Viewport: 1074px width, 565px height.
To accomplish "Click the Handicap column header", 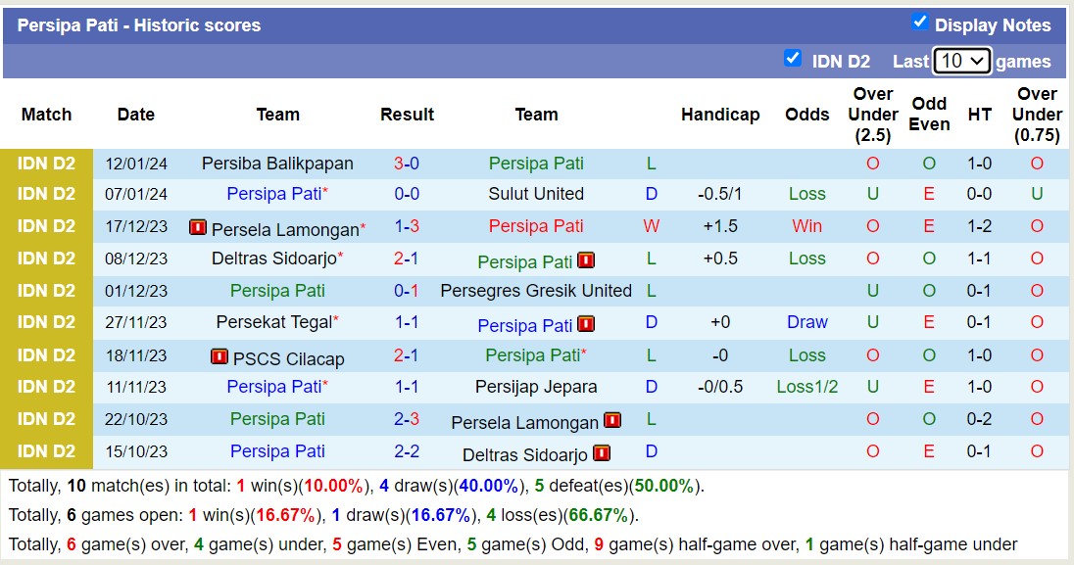I will [x=720, y=115].
